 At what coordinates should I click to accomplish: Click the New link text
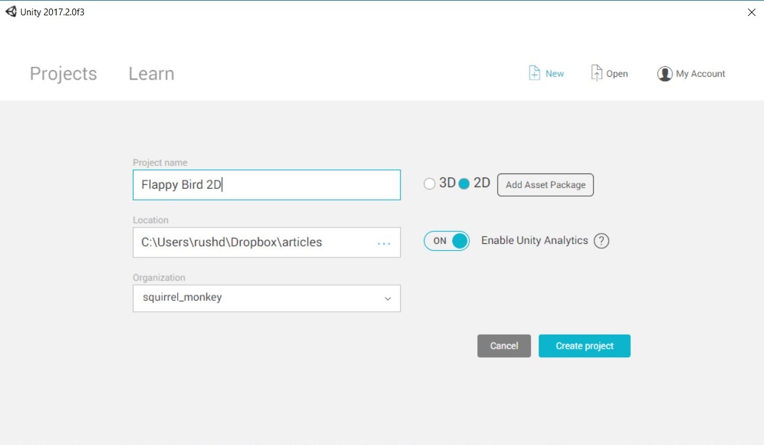554,74
